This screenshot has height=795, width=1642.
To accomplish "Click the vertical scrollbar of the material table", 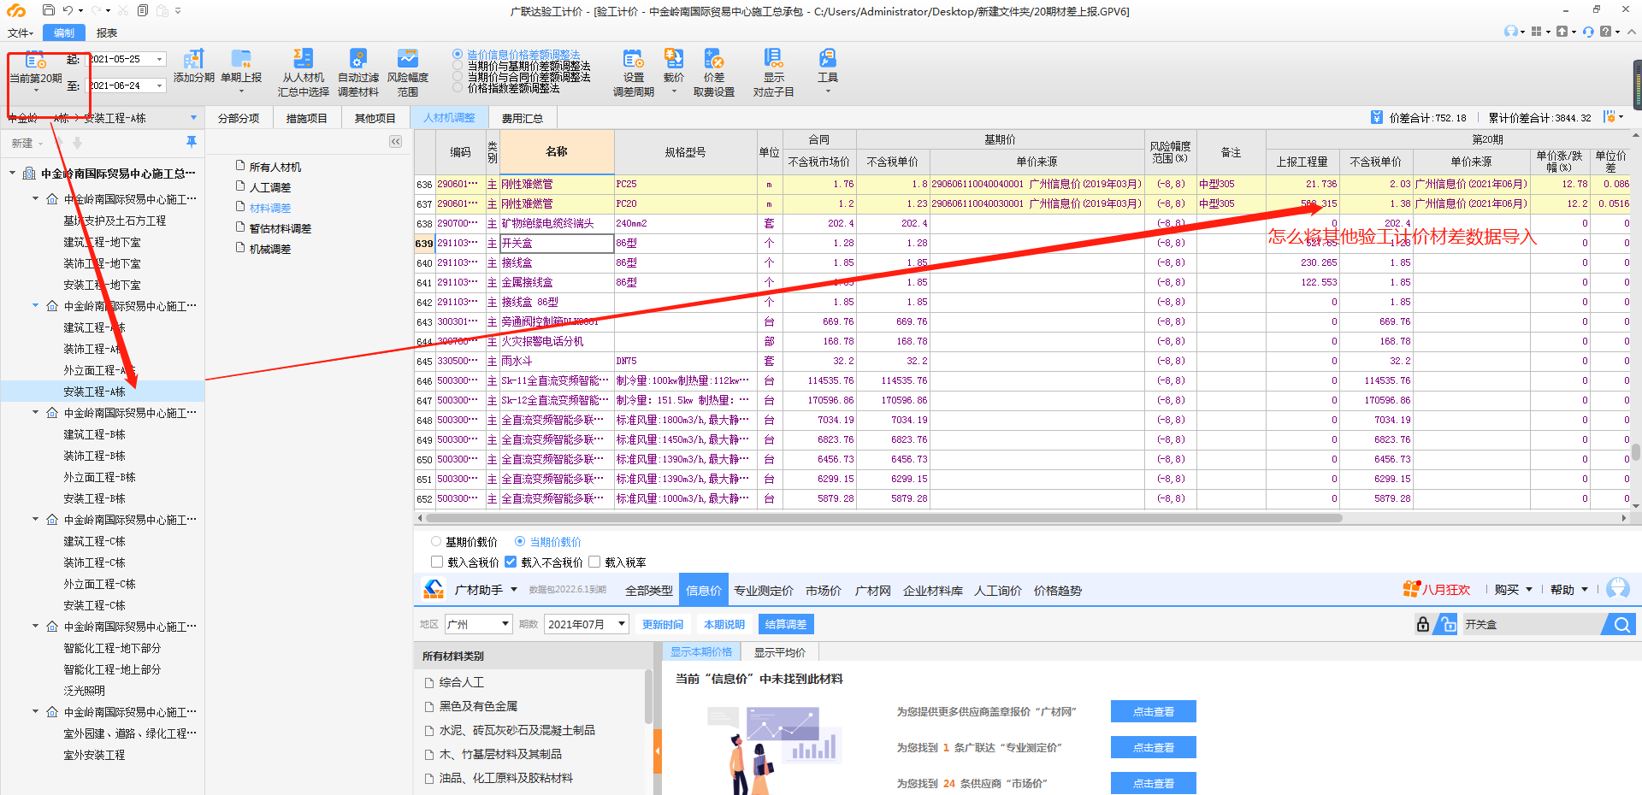I will [x=1636, y=451].
